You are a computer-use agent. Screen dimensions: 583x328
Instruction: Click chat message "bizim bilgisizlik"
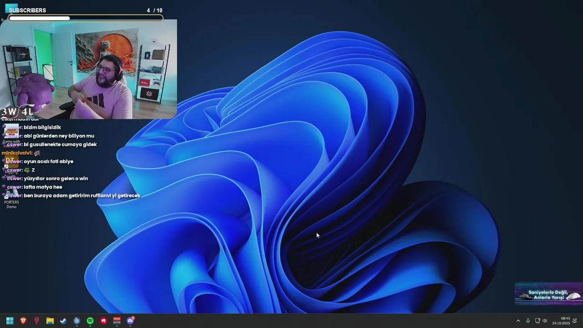42,128
